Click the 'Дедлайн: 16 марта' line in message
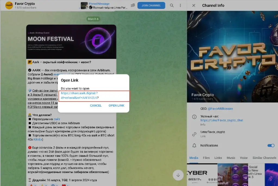The width and height of the screenshot is (278, 186). pos(62,180)
